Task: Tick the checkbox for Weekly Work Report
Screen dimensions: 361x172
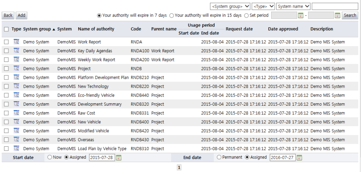Action: [x=6, y=60]
